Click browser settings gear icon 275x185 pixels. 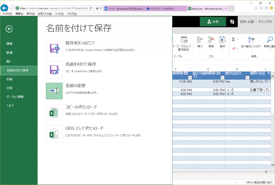(x=266, y=8)
